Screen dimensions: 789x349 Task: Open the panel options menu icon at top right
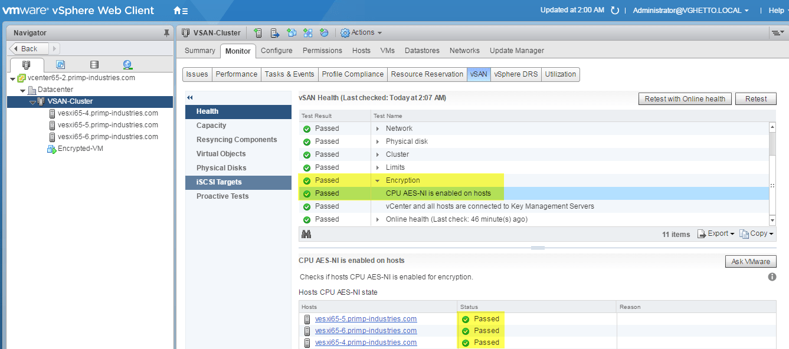(777, 33)
